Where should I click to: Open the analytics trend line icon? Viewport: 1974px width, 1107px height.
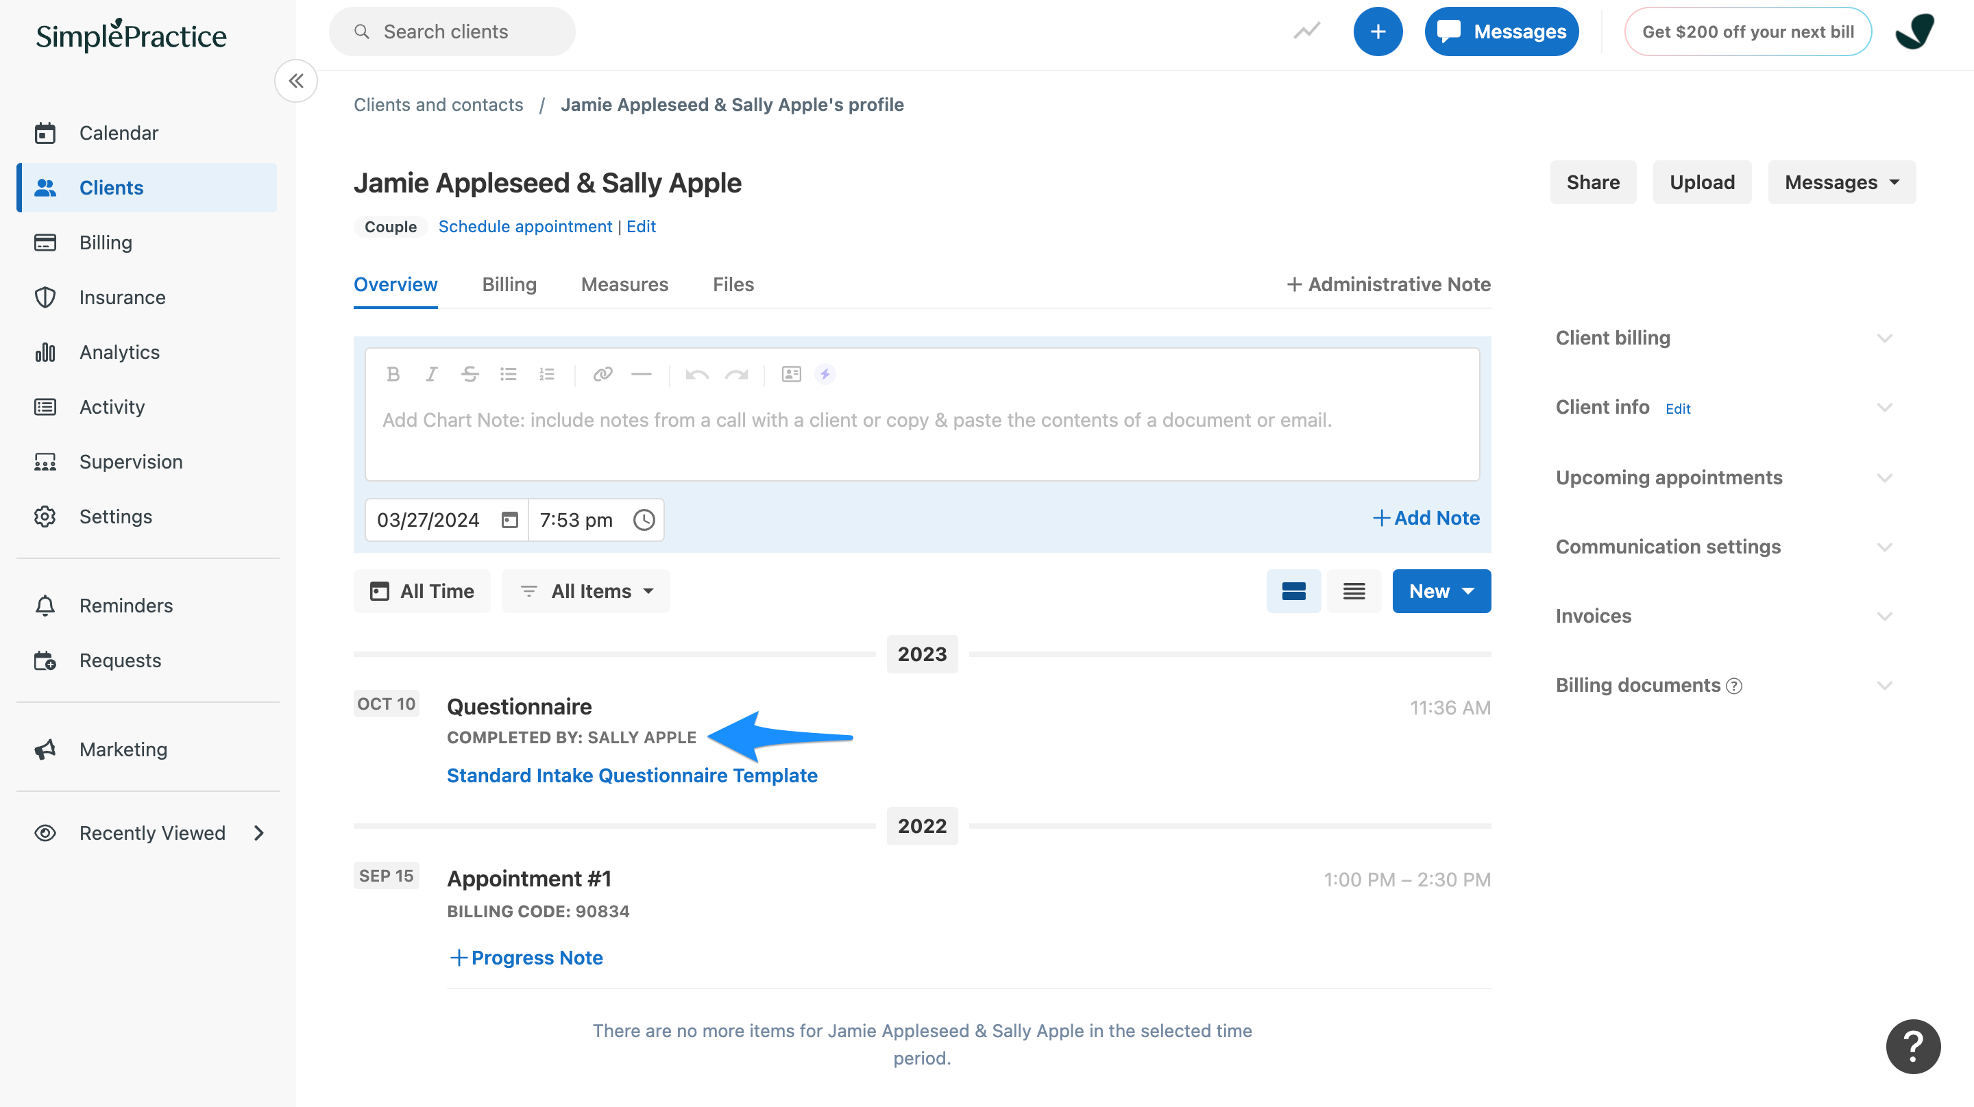(1306, 32)
